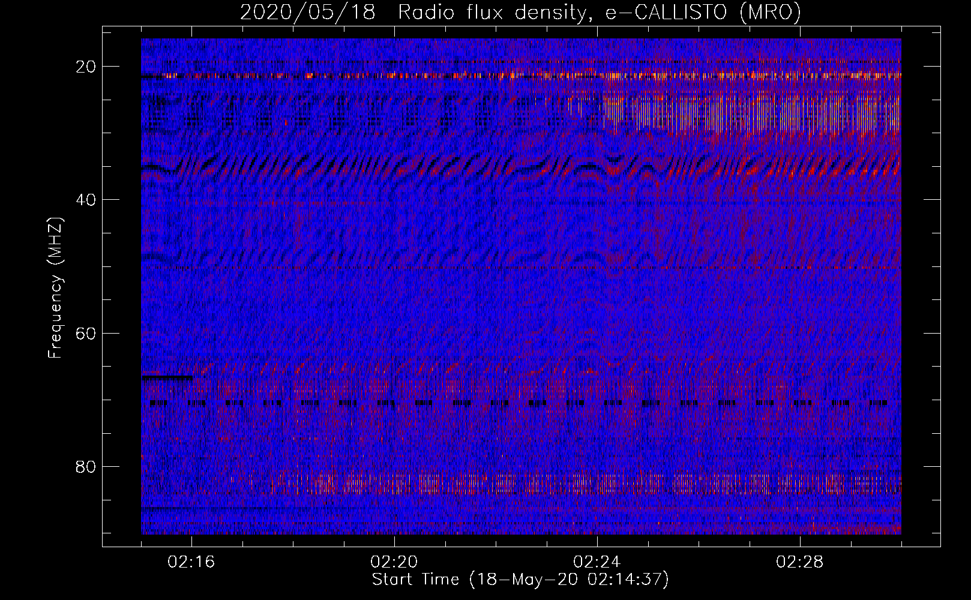
Task: Click the '40' frequency tick label
Action: [86, 200]
